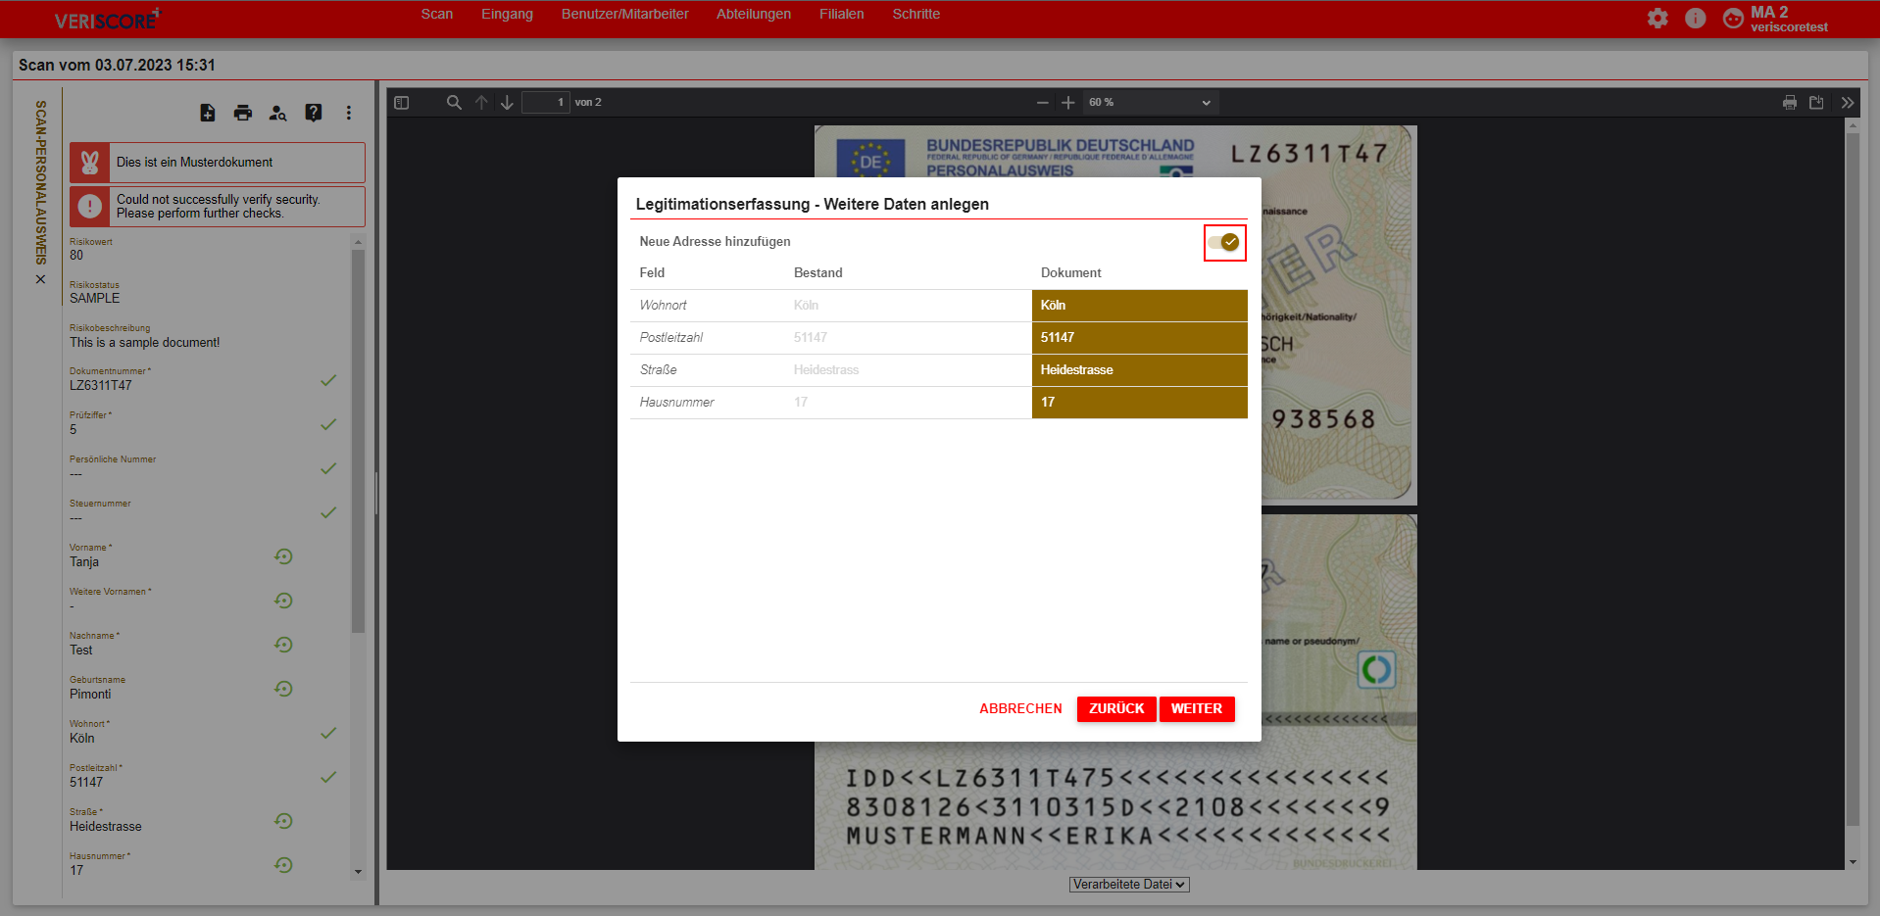Click the Veriscore logo
Screen dimensions: 1880x916
pos(107,20)
